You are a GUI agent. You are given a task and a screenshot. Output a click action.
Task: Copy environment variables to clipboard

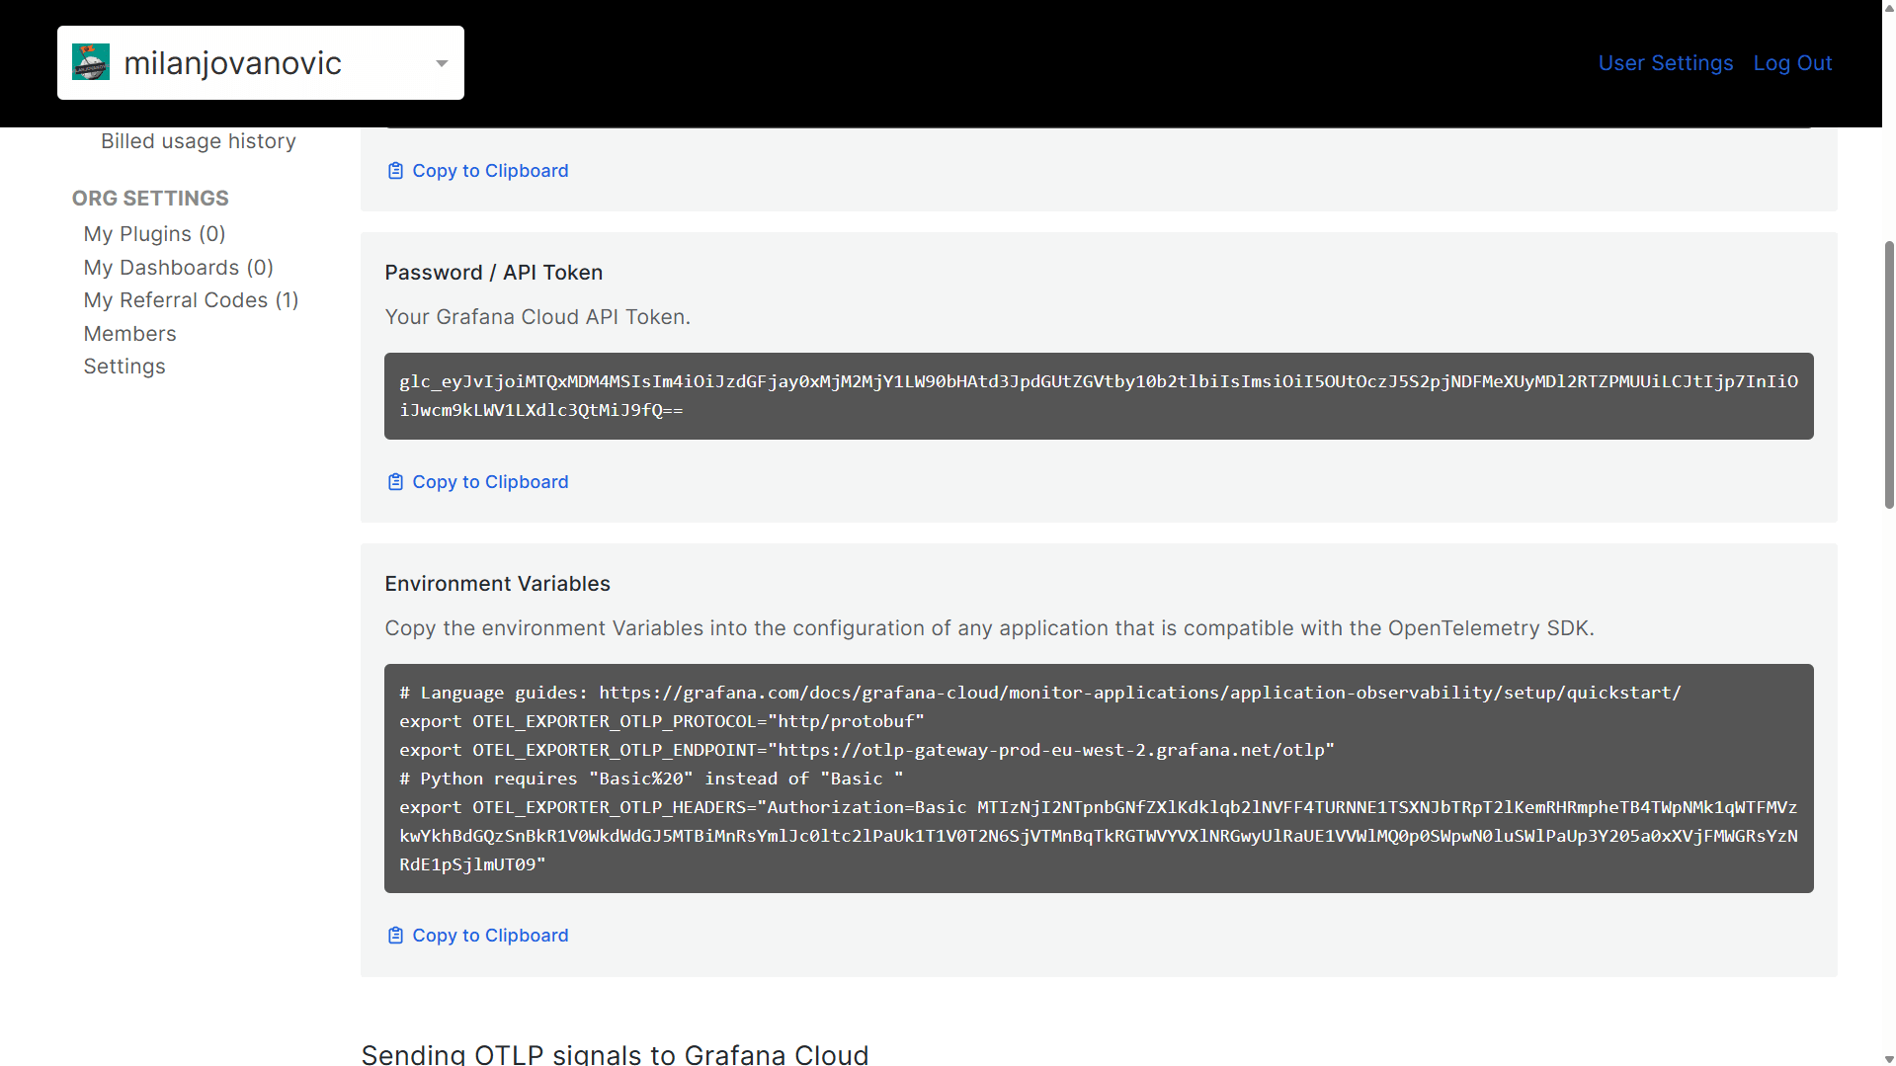(x=489, y=936)
